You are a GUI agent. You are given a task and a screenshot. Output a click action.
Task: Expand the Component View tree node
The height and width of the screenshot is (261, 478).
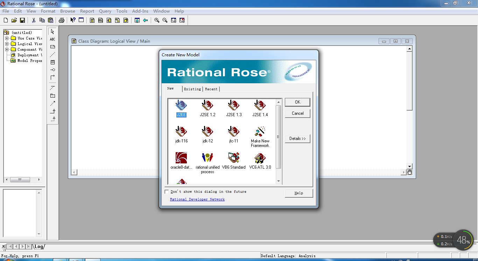7,49
